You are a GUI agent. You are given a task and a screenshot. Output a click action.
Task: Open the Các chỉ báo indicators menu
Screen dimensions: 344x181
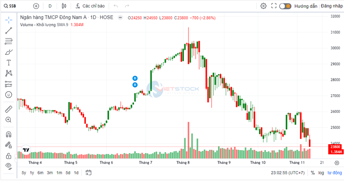click(x=90, y=6)
